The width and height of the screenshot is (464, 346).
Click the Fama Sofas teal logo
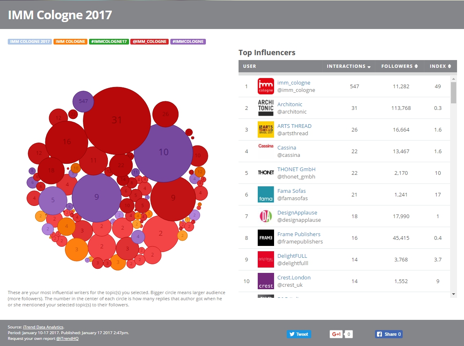265,194
